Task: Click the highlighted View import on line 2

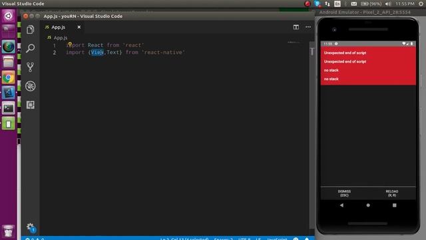Action: 97,52
